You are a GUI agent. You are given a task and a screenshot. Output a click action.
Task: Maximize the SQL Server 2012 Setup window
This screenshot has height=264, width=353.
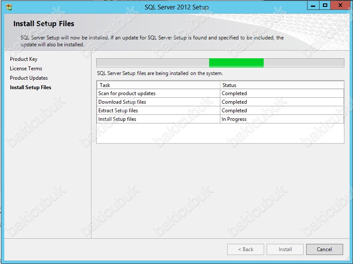tap(325, 6)
